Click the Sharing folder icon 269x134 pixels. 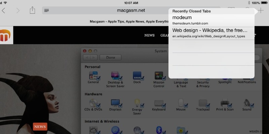[181, 130]
